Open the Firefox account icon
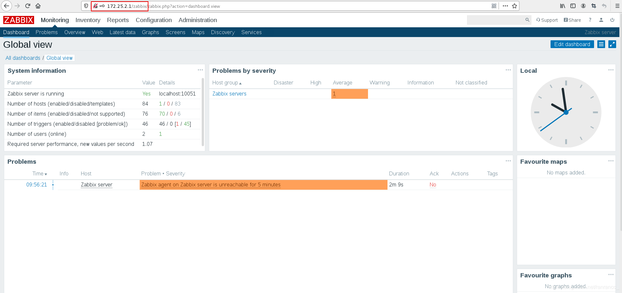Viewport: 622px width, 293px height. coord(583,6)
